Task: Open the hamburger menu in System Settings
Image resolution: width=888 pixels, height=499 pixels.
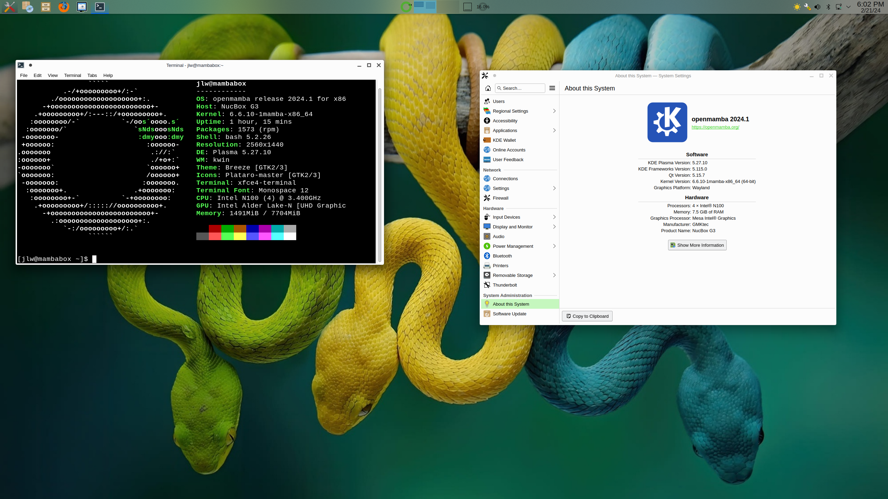Action: coord(552,88)
